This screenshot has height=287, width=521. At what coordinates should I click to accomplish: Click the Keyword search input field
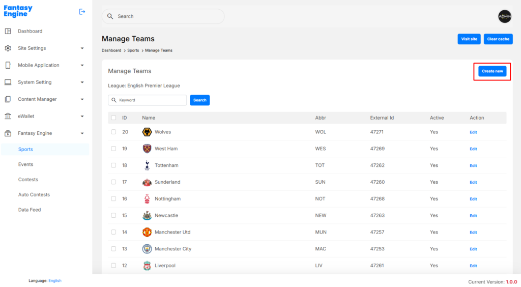(x=151, y=100)
